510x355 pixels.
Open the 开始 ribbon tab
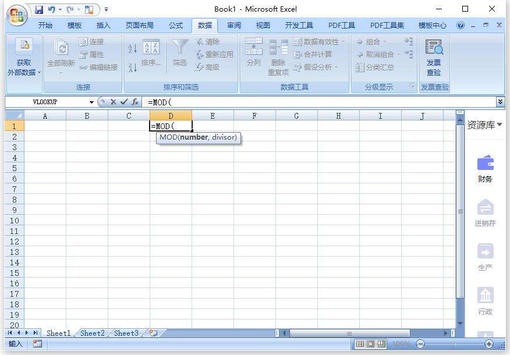[x=45, y=26]
